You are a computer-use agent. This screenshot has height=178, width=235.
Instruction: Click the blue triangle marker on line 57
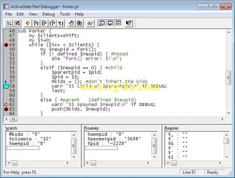[x=6, y=82]
